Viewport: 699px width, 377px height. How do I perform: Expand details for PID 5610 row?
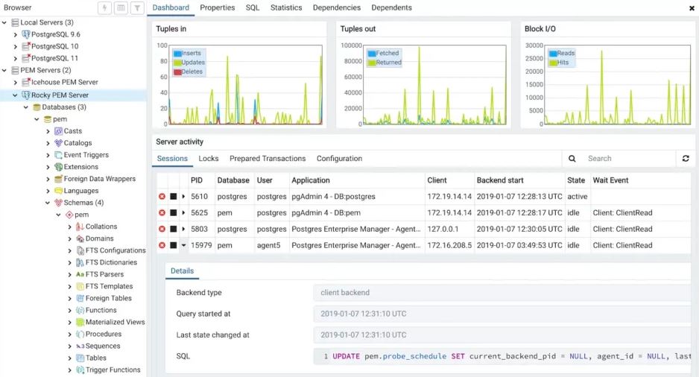click(x=183, y=197)
